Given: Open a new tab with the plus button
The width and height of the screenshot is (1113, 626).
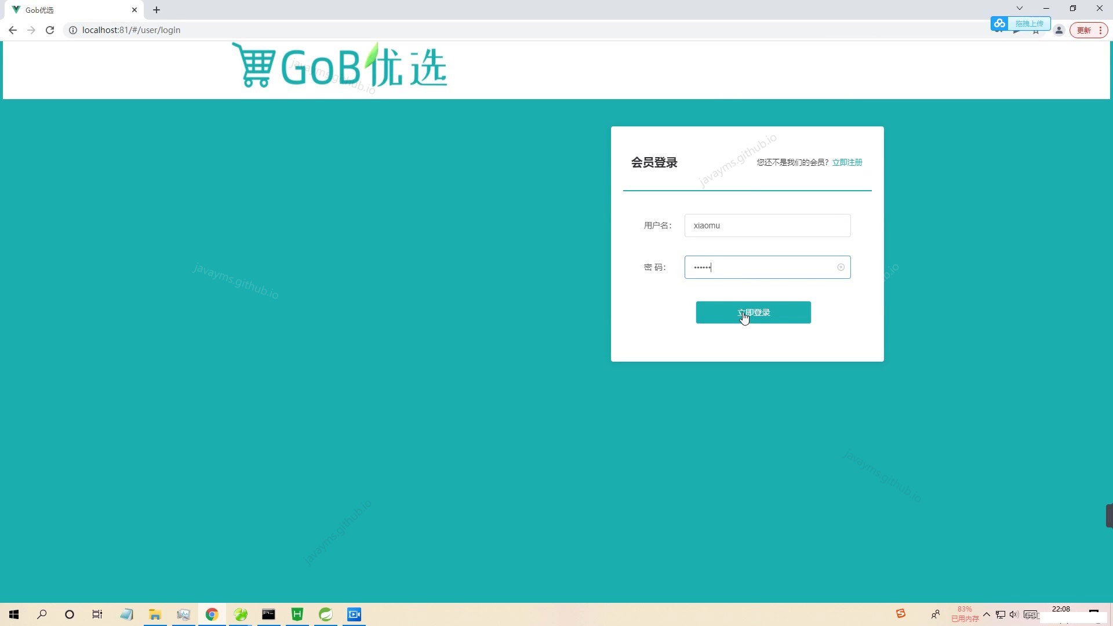Looking at the screenshot, I should click(157, 10).
